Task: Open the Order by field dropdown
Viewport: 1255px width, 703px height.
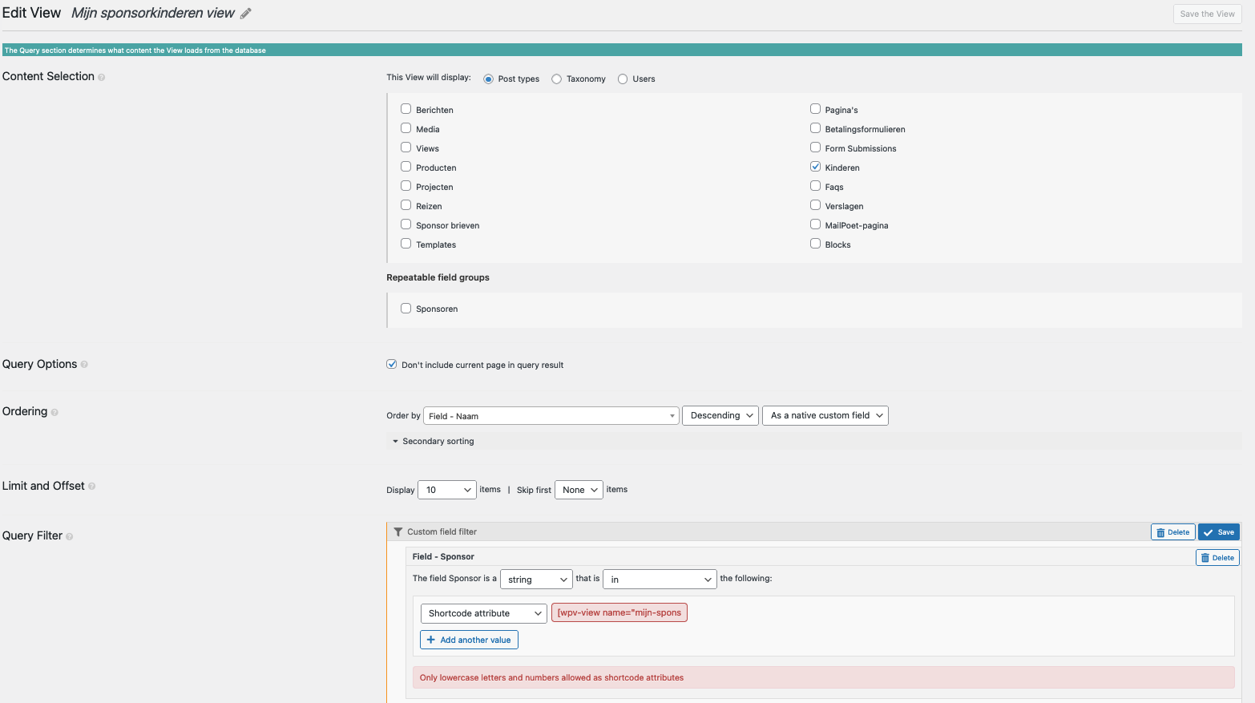Action: click(x=551, y=416)
